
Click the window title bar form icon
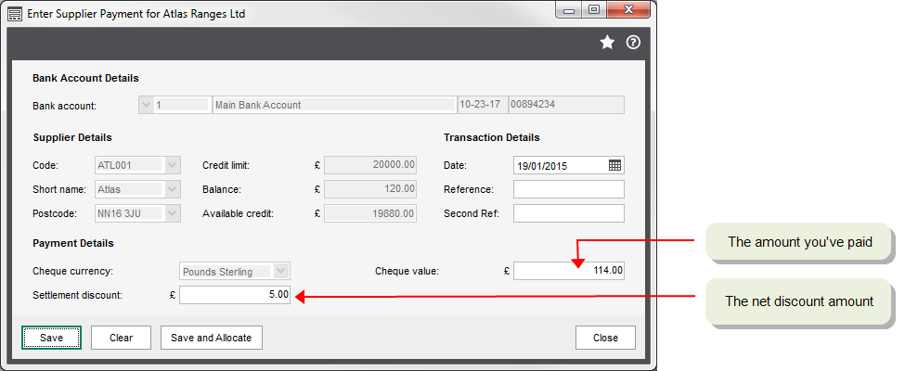point(14,14)
